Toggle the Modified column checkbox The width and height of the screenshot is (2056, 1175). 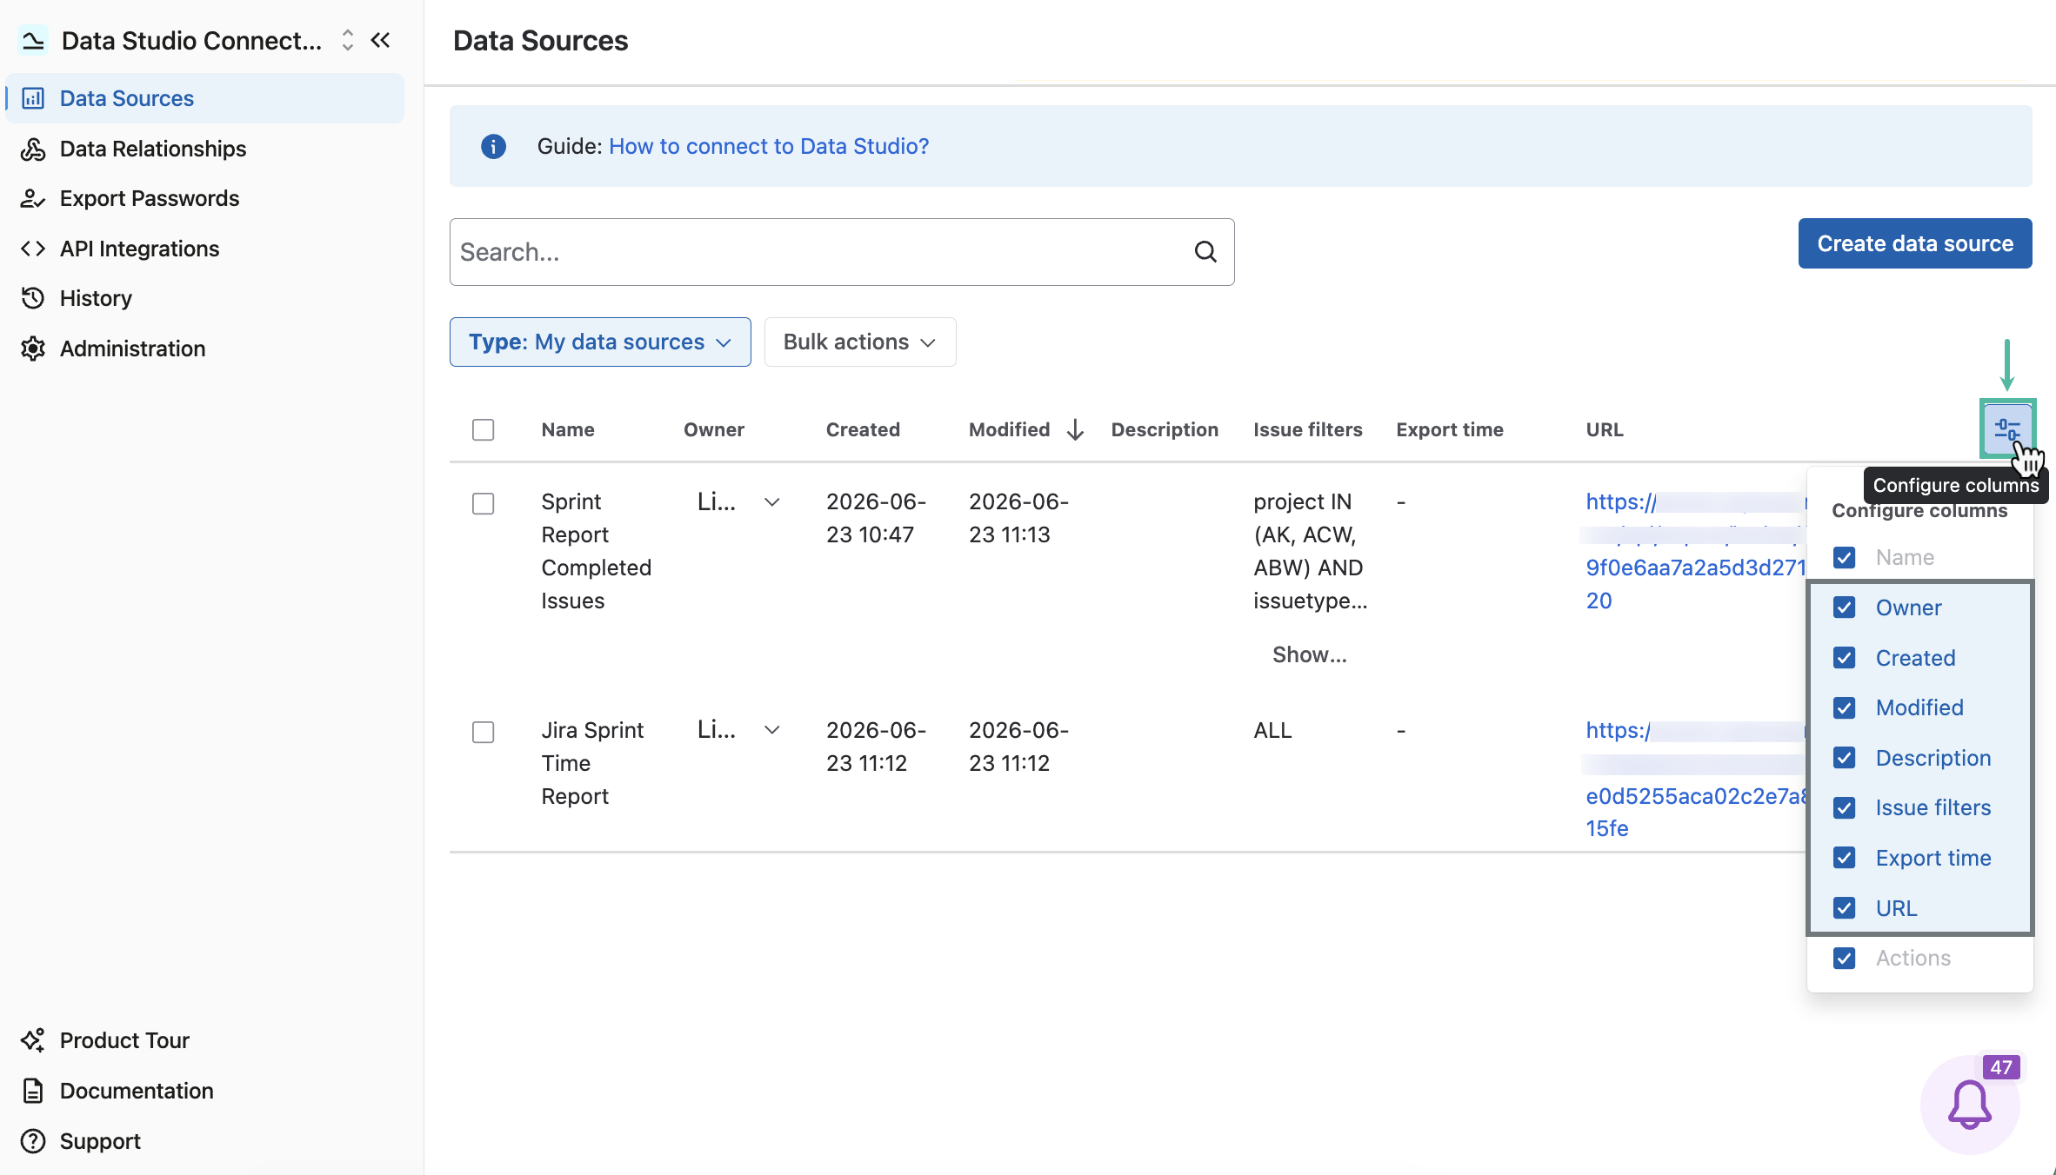pos(1845,707)
